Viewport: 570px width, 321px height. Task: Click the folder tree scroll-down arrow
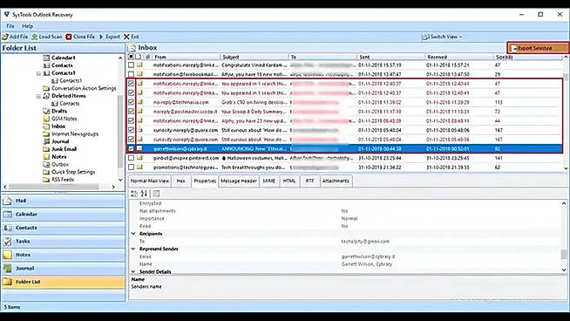[120, 181]
